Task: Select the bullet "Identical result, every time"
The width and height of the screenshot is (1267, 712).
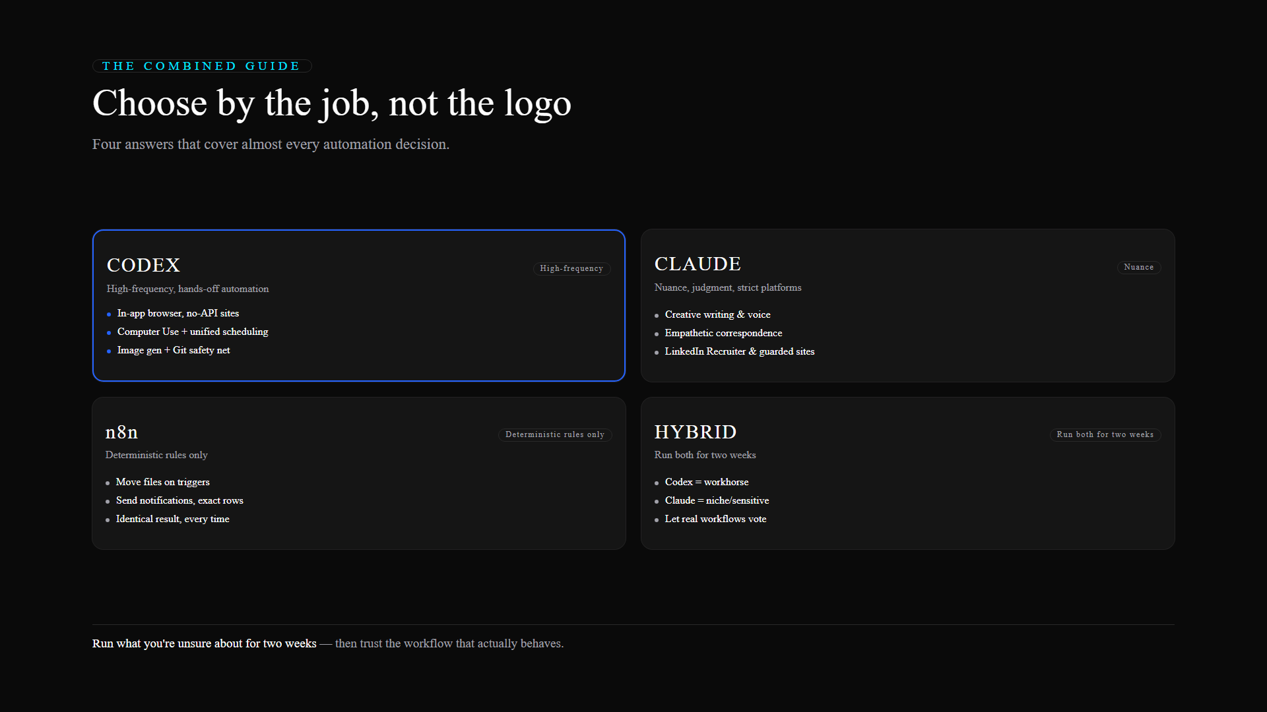Action: 173,519
